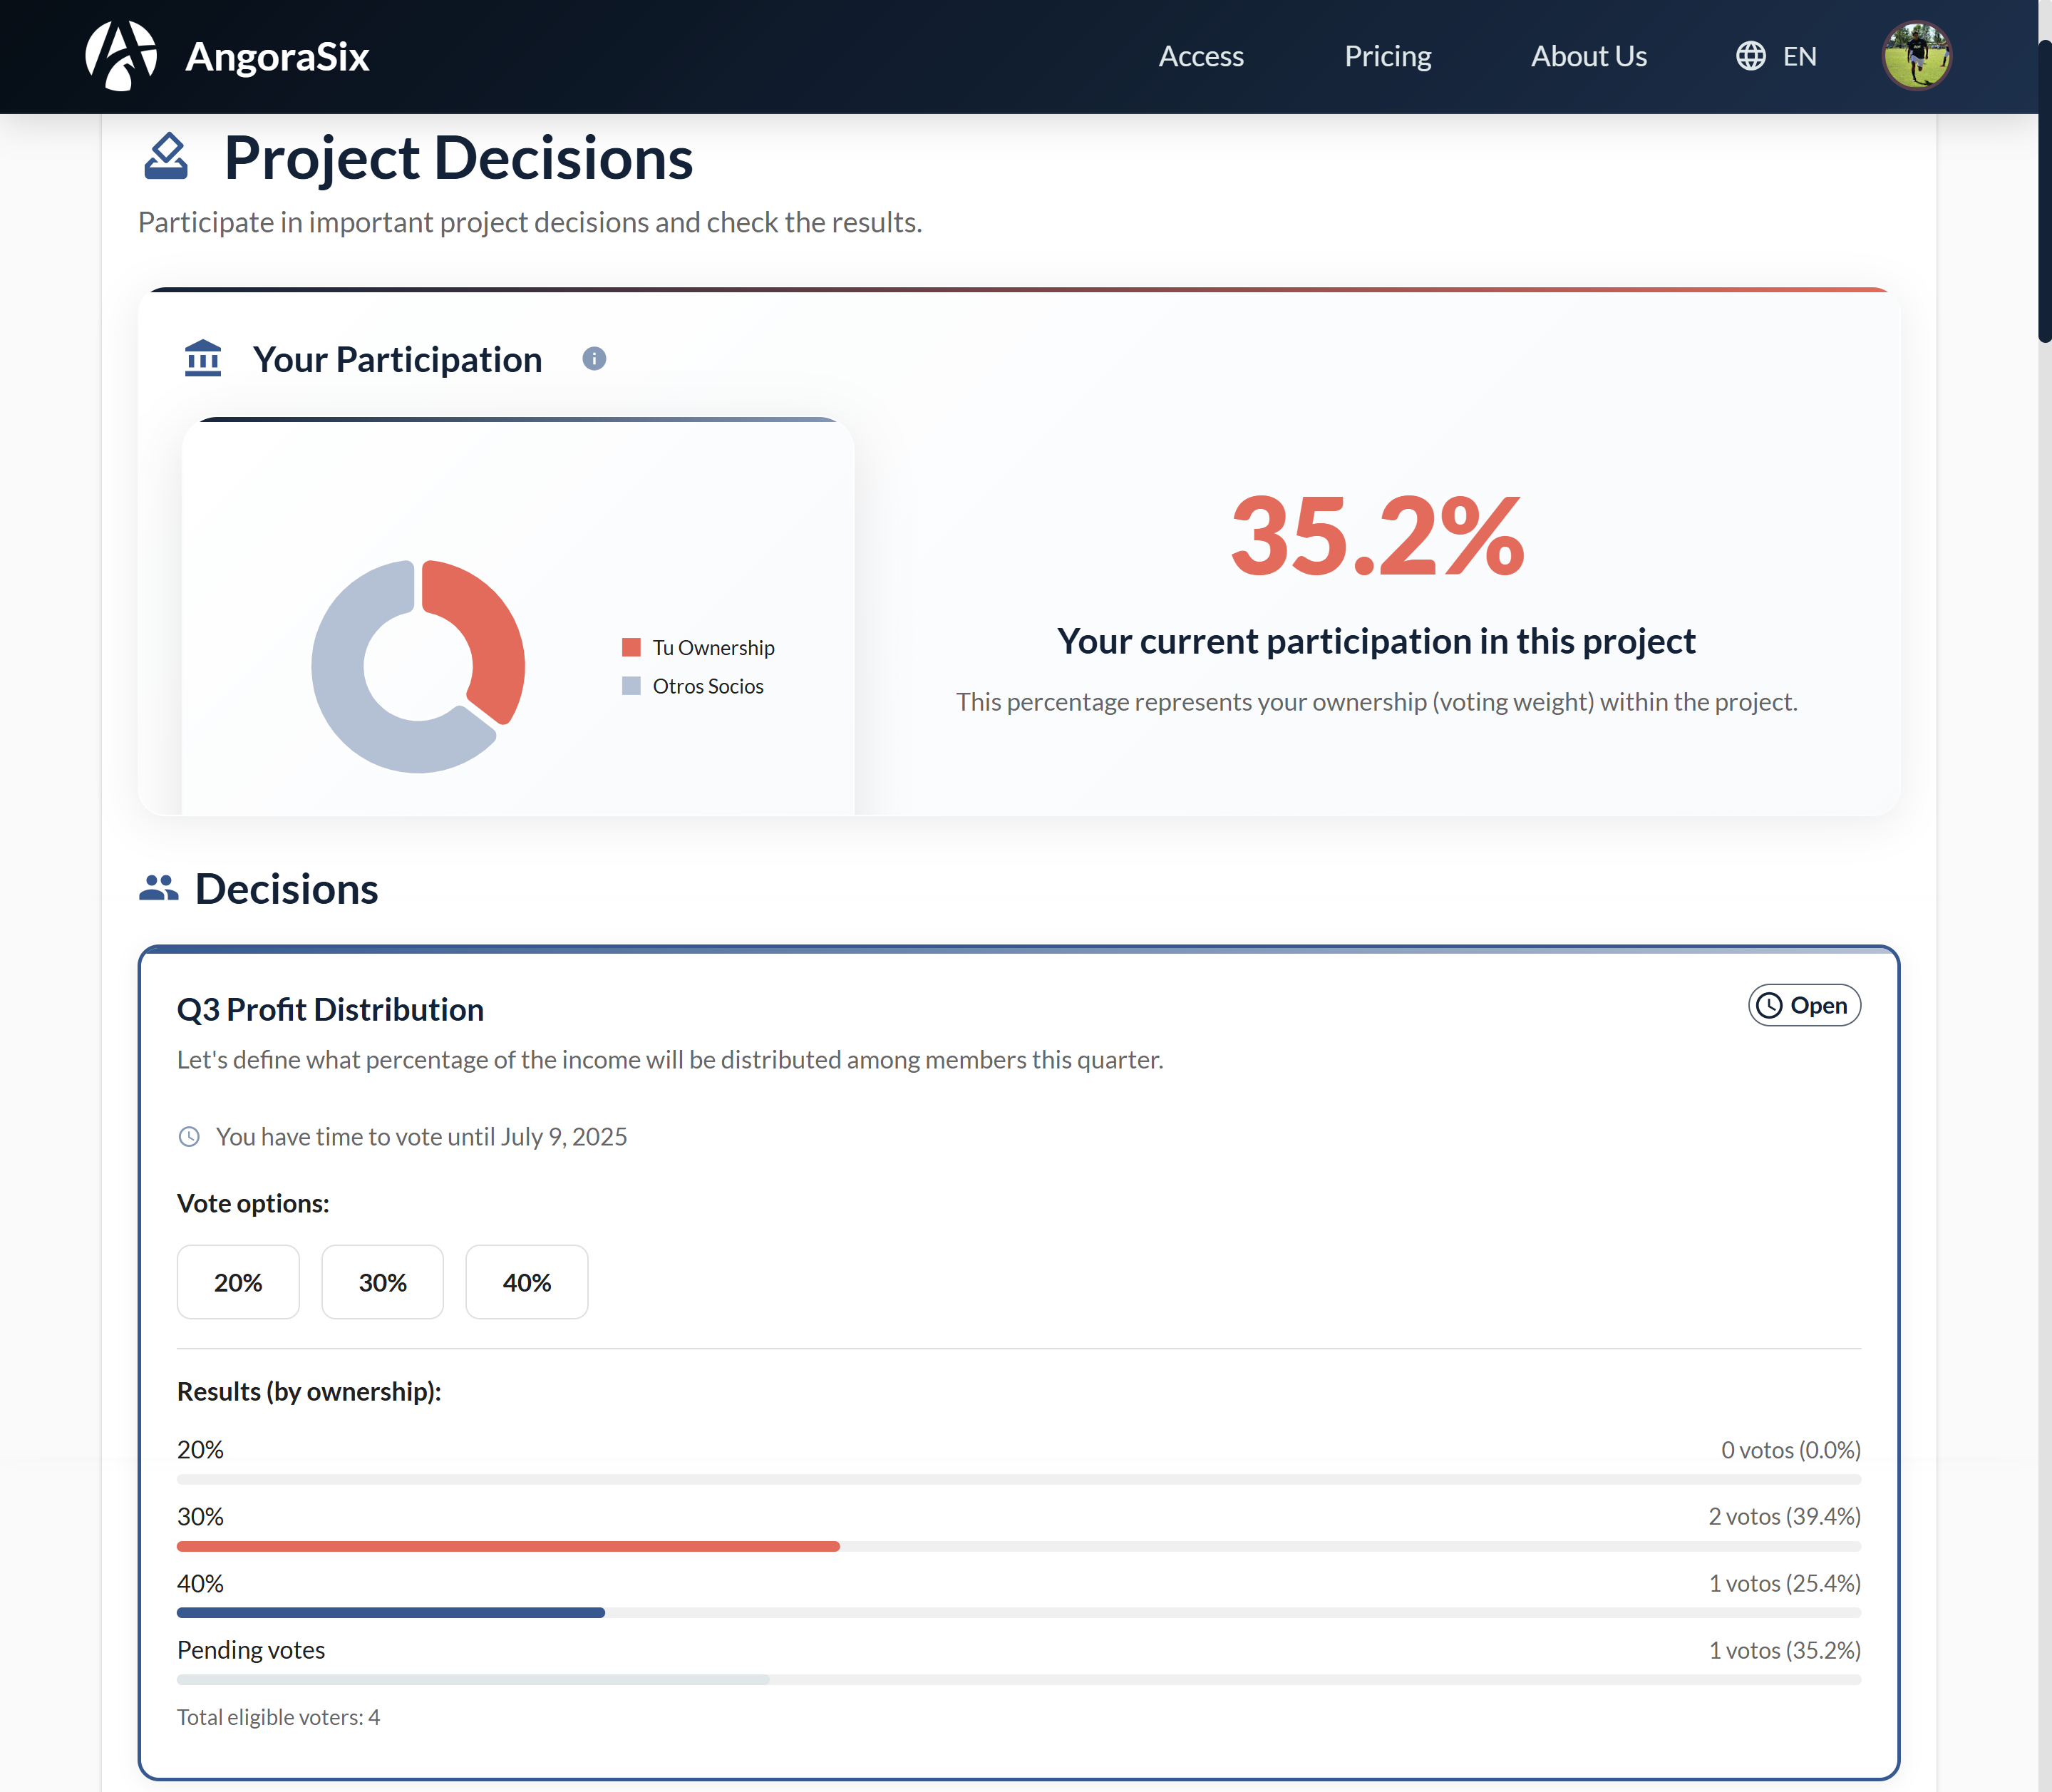
Task: Click the clock icon inside the Open badge
Action: click(1768, 1005)
